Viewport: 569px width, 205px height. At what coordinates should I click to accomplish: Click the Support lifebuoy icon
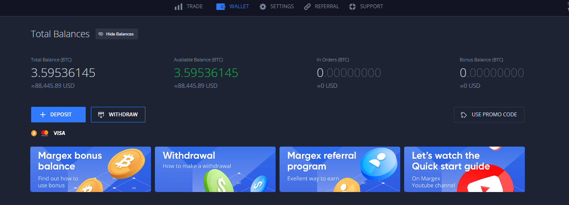point(352,7)
